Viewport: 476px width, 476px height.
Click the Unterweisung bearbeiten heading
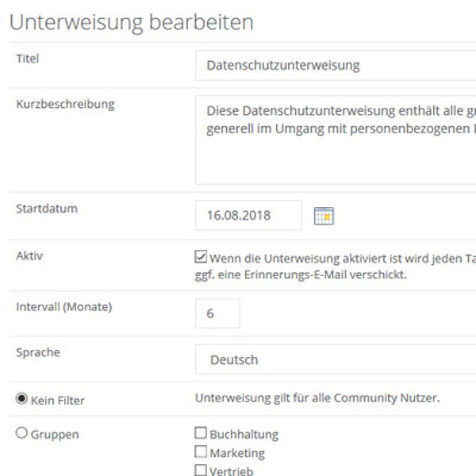pos(132,22)
